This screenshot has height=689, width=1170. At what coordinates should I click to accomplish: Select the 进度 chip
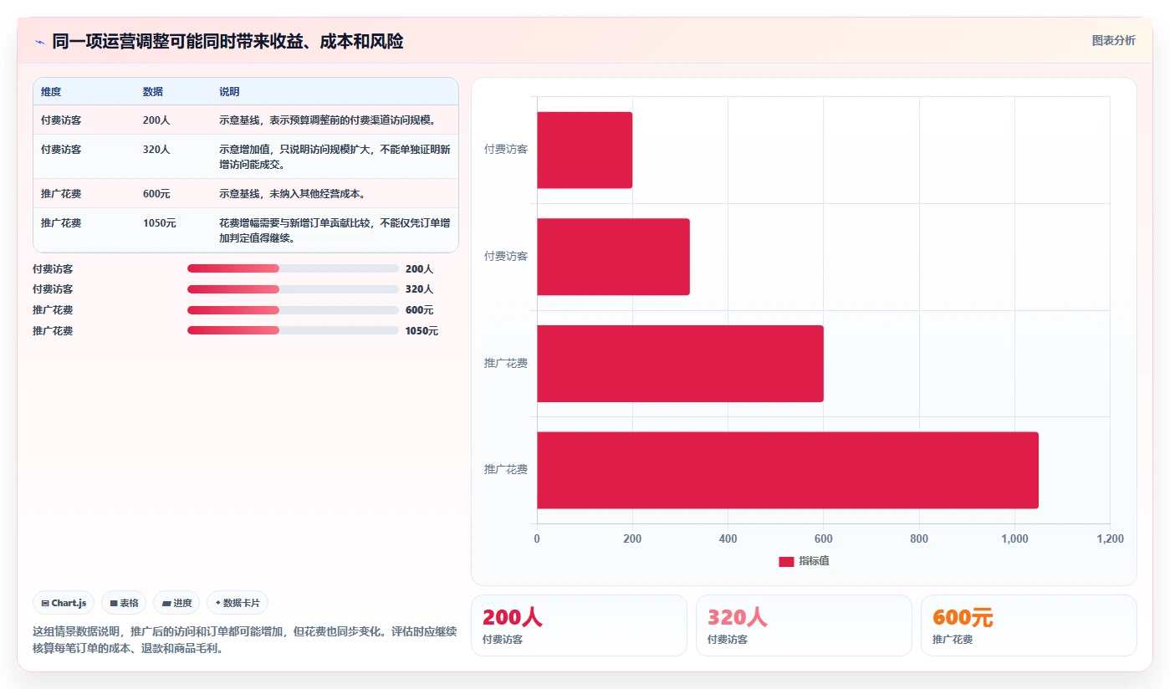176,603
